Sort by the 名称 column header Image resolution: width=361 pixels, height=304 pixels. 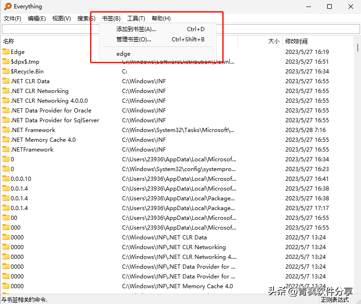click(x=8, y=41)
